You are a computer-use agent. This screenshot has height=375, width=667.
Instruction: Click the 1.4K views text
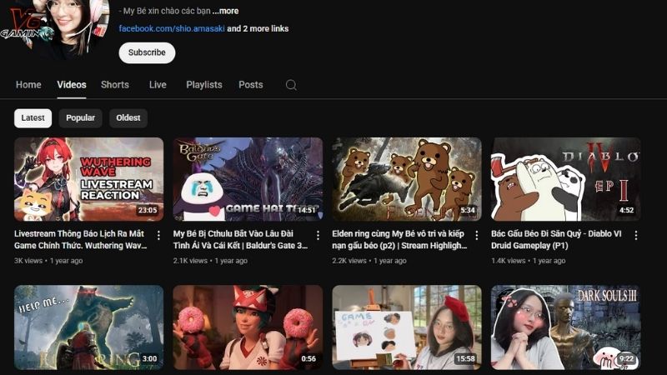[509, 261]
